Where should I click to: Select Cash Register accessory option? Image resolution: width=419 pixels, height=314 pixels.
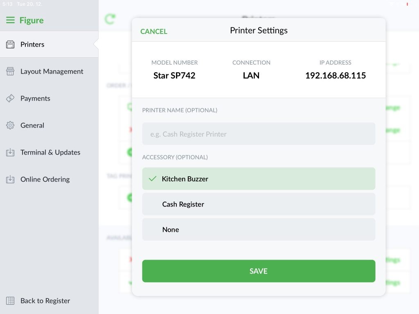pyautogui.click(x=259, y=204)
